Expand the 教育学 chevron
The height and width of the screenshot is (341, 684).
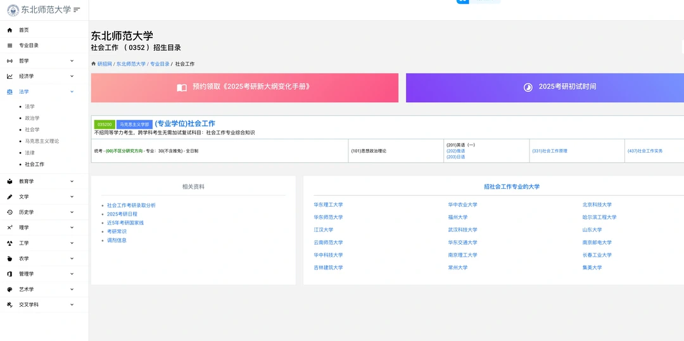click(72, 181)
